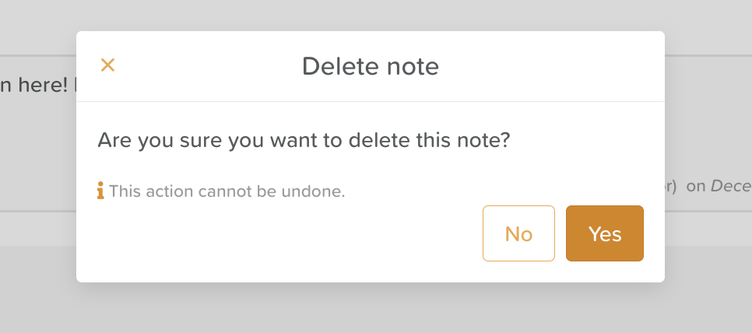The image size is (752, 333).
Task: Click the word "on" before the date
Action: pos(695,187)
